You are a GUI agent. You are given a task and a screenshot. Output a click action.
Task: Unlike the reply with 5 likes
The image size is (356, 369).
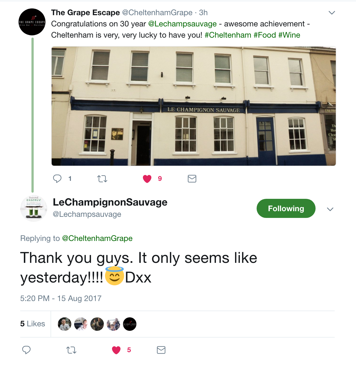(116, 350)
